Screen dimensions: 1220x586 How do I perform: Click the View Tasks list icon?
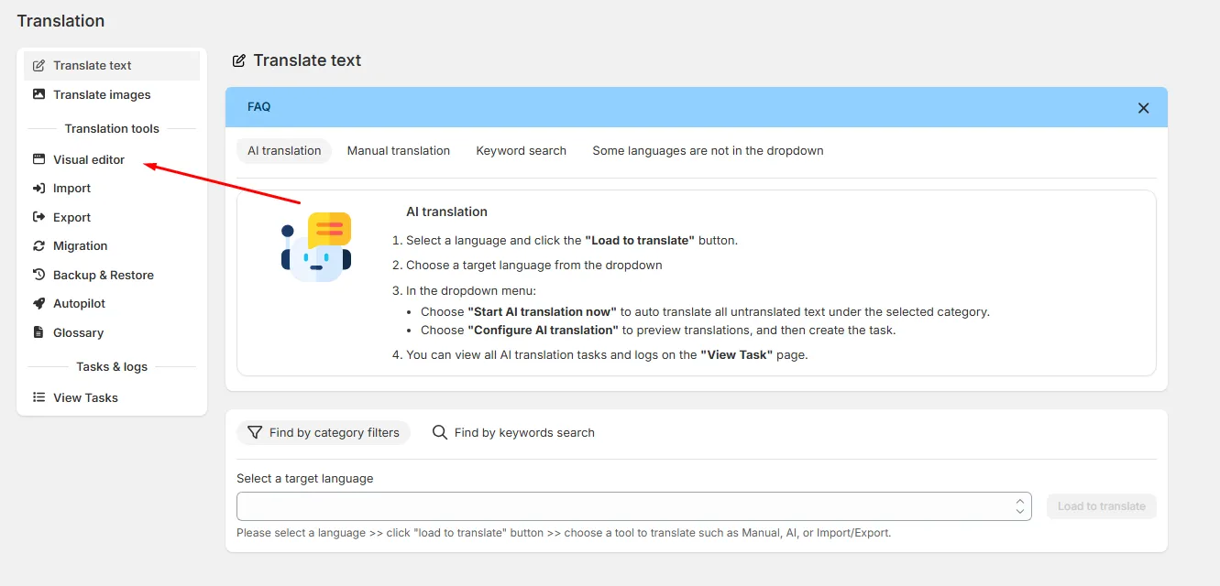click(38, 397)
